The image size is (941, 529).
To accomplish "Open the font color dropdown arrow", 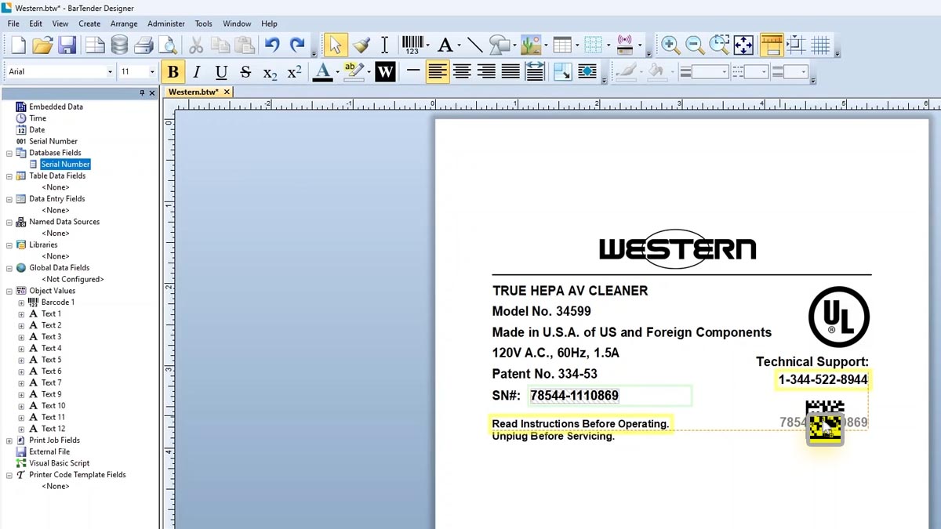I will (x=337, y=72).
